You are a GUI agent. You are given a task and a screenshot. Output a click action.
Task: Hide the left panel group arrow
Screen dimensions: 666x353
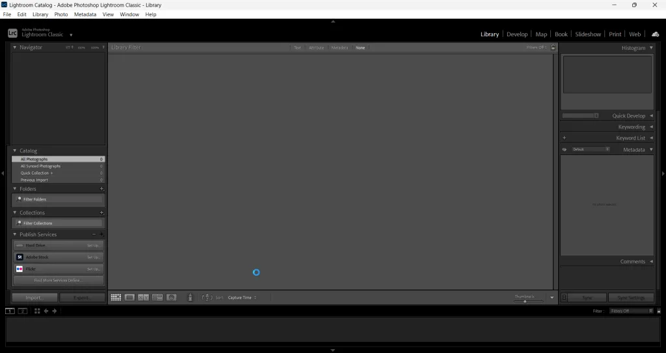coord(3,173)
